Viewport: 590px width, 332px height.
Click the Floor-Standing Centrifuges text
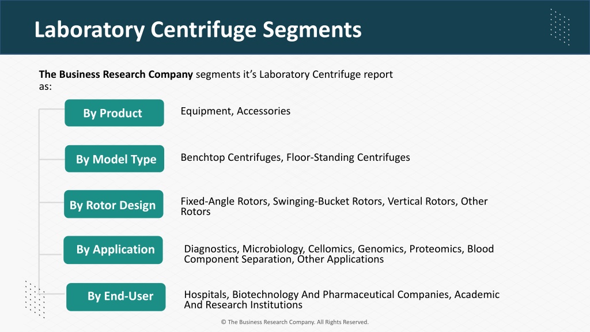[348, 157]
